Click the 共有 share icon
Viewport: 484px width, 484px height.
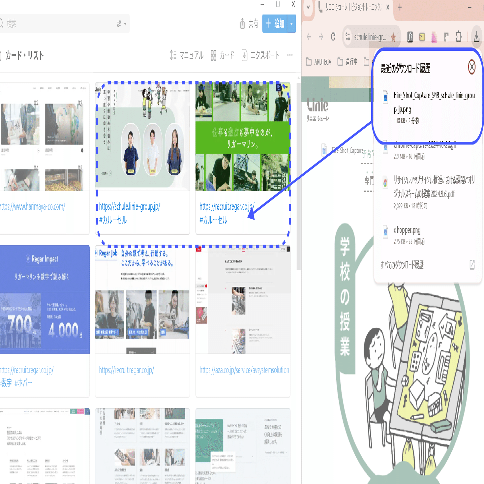(x=242, y=23)
